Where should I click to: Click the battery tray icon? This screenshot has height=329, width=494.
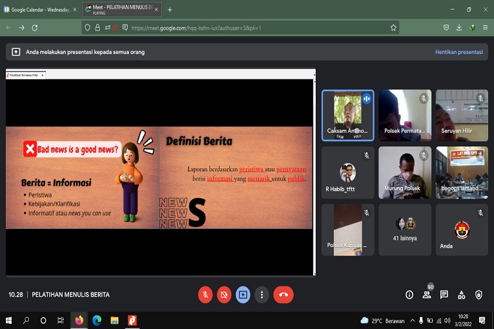(x=429, y=321)
